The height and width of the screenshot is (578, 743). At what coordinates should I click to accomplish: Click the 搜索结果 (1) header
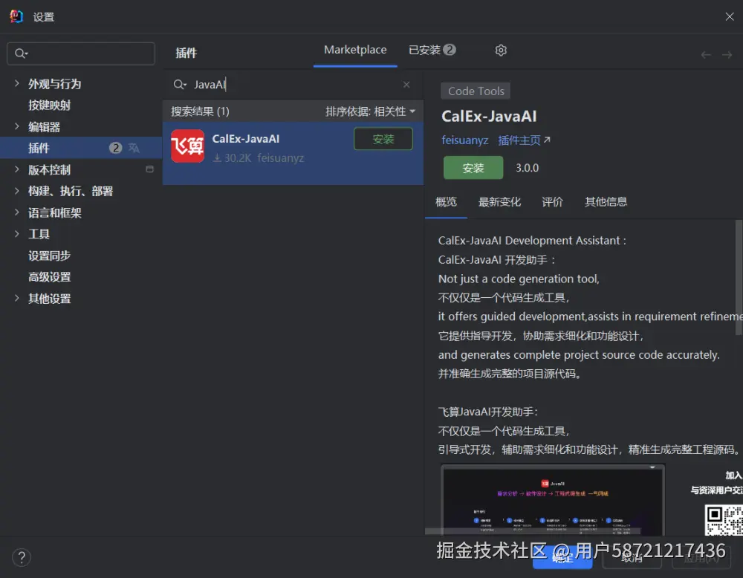[200, 111]
